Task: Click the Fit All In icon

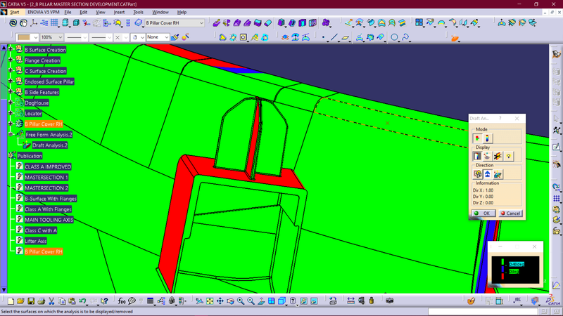Action: tap(210, 301)
